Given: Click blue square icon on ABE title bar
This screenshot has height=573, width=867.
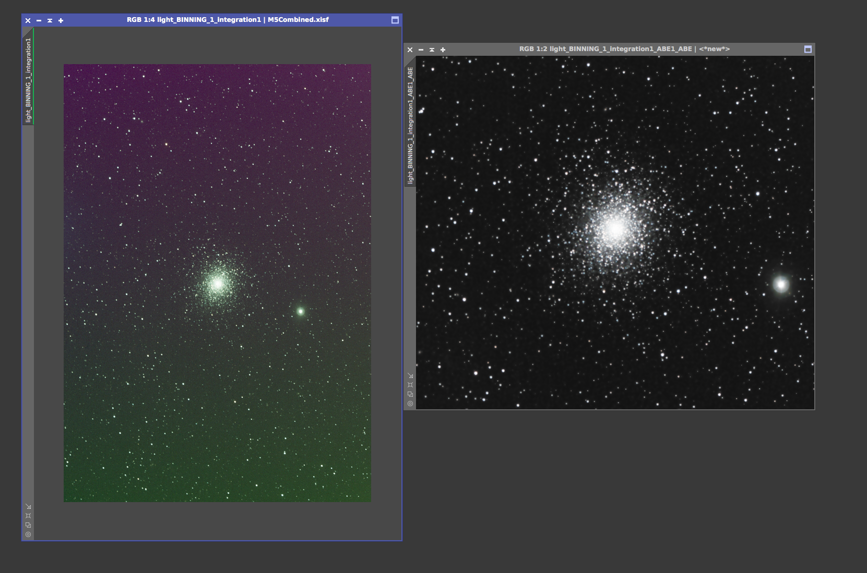Looking at the screenshot, I should pyautogui.click(x=807, y=50).
